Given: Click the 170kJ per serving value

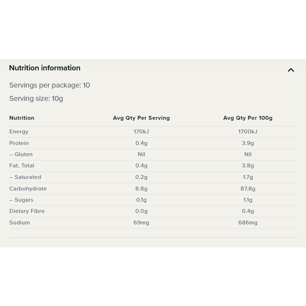Looking at the screenshot, I should [141, 132].
